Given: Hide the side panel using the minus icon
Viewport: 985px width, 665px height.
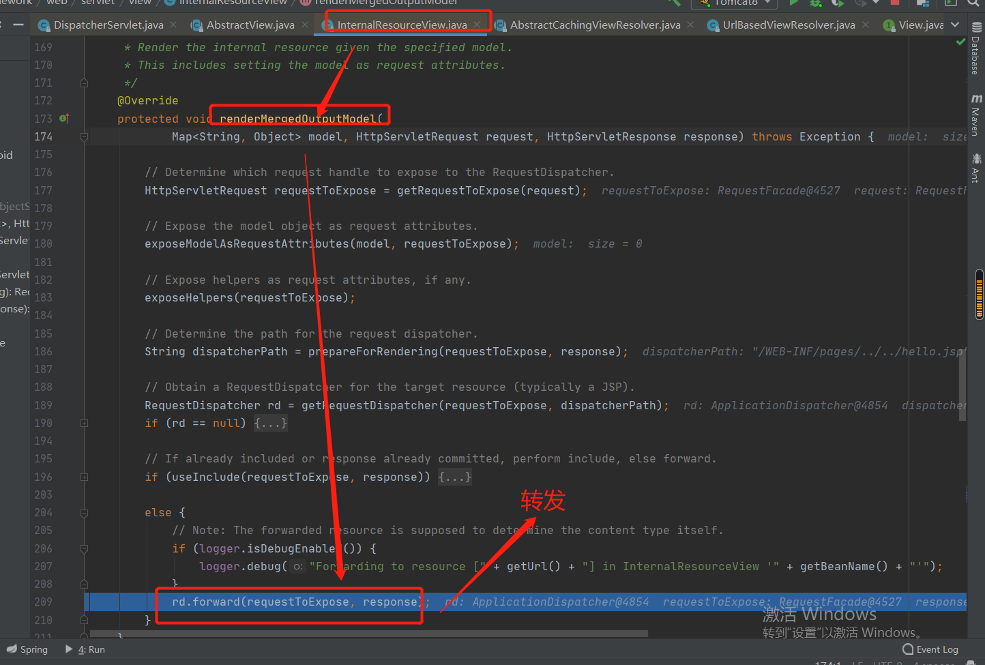Looking at the screenshot, I should [x=18, y=25].
